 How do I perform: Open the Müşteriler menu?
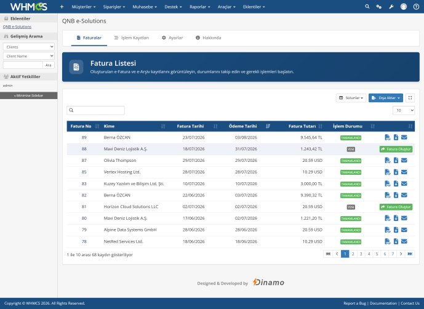pyautogui.click(x=84, y=7)
